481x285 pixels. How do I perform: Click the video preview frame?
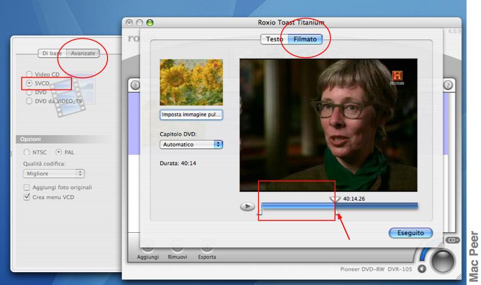pos(328,125)
